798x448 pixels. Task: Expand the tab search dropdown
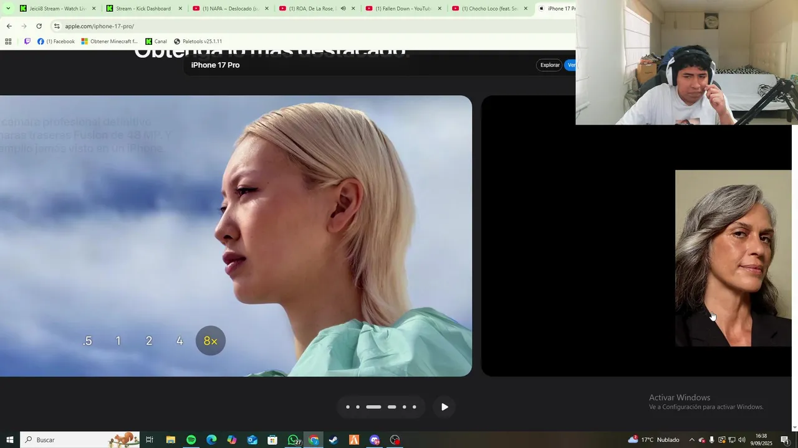(x=8, y=9)
